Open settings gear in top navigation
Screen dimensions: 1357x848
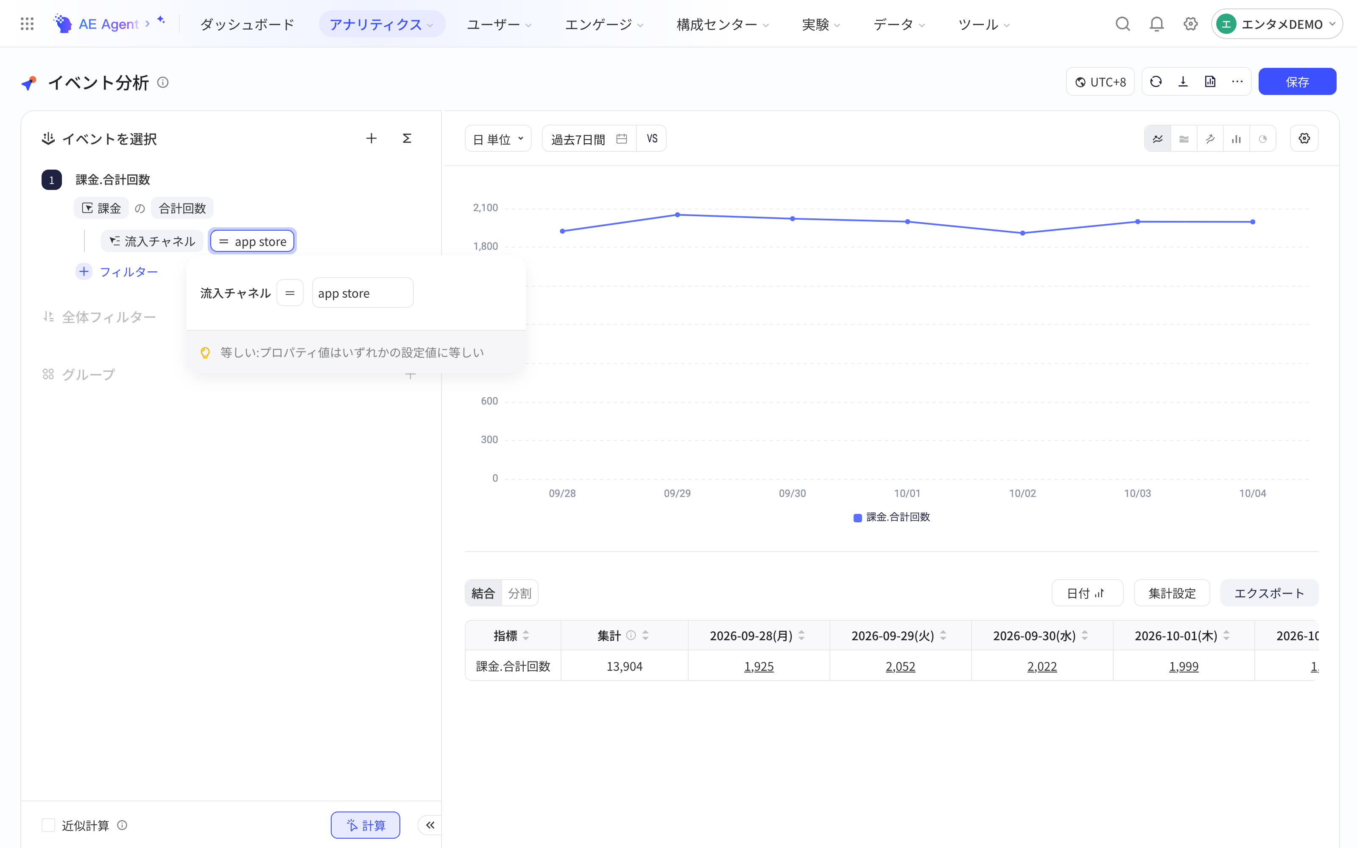point(1190,24)
